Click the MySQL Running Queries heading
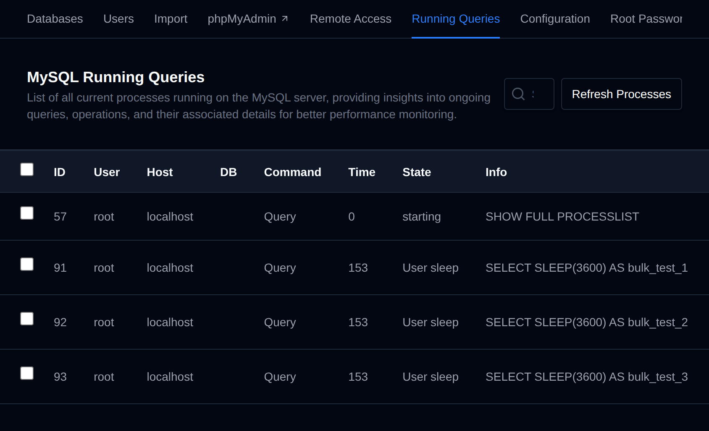Image resolution: width=709 pixels, height=431 pixels. [x=116, y=77]
